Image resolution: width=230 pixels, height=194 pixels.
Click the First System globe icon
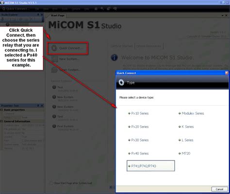point(54,126)
